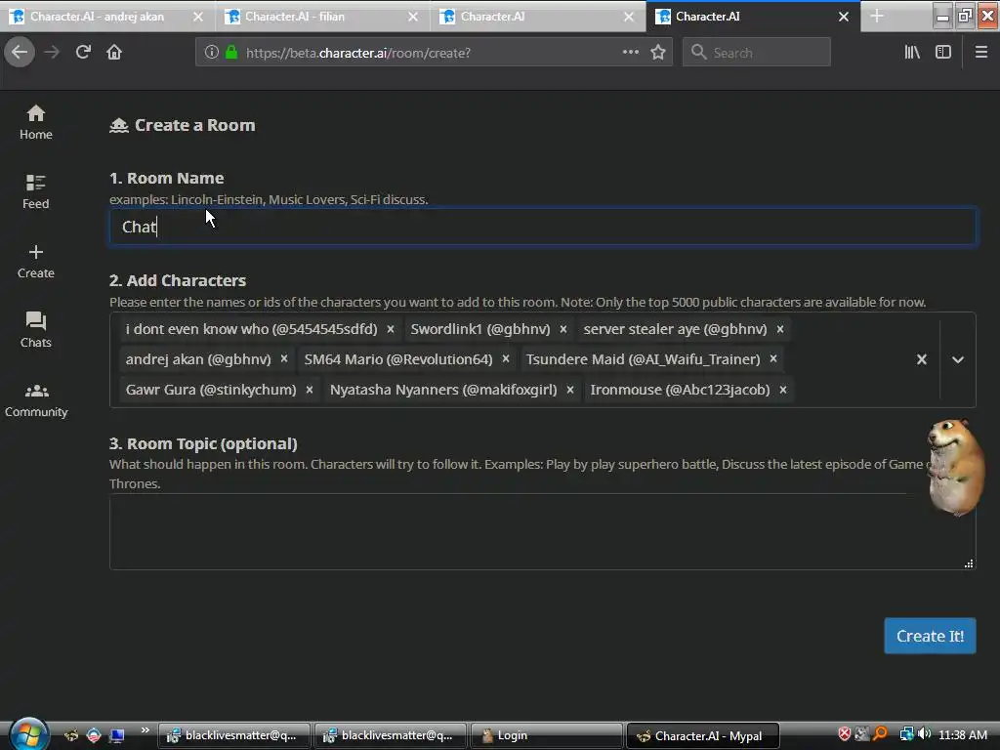The width and height of the screenshot is (1000, 750).
Task: Bookmark this page with star icon
Action: 658,53
